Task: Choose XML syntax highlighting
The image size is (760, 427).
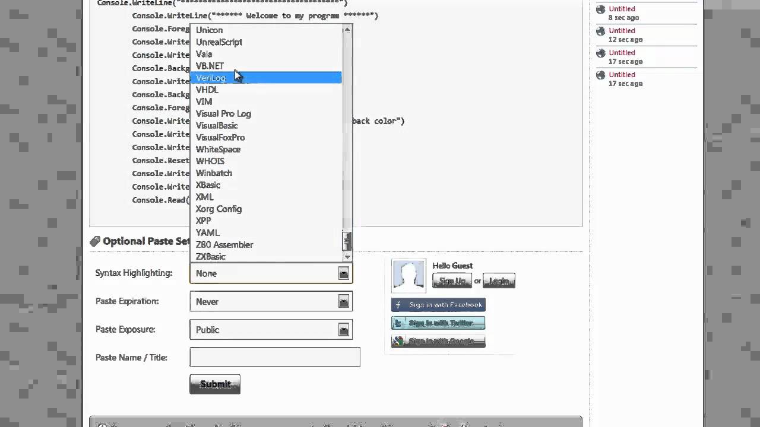Action: [x=204, y=196]
